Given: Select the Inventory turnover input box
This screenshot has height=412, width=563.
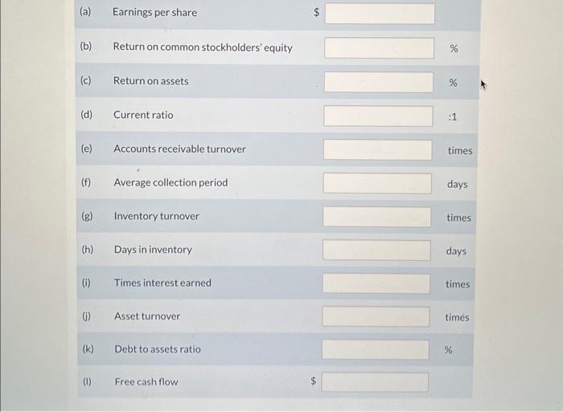Looking at the screenshot, I should [377, 217].
